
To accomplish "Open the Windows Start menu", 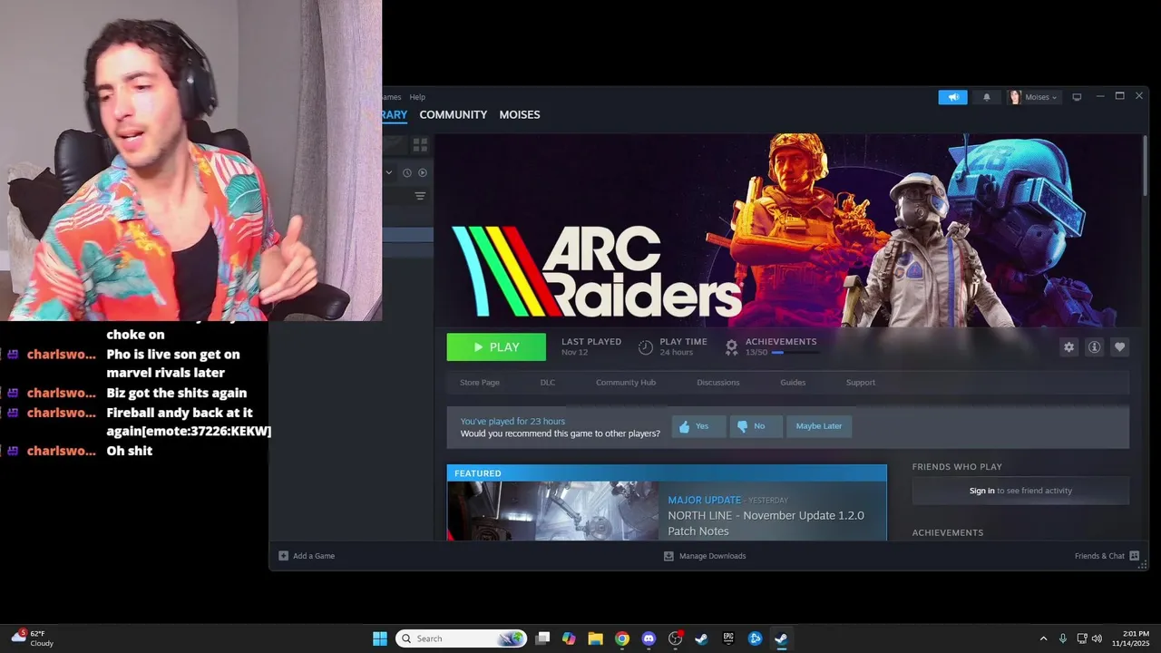I will click(380, 638).
